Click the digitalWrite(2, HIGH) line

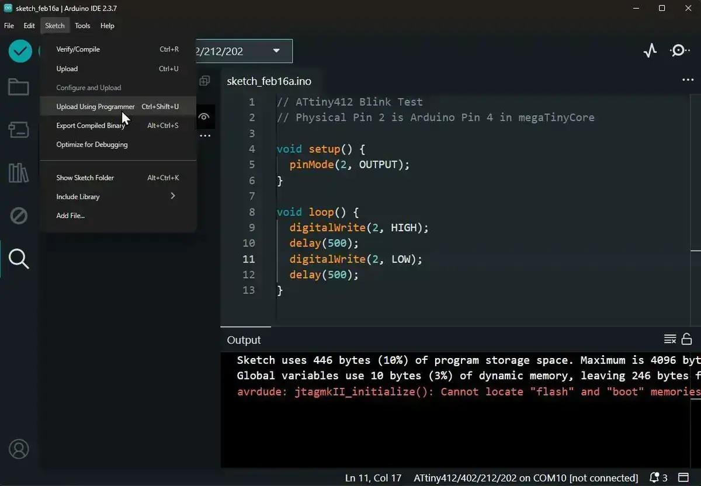pyautogui.click(x=359, y=228)
